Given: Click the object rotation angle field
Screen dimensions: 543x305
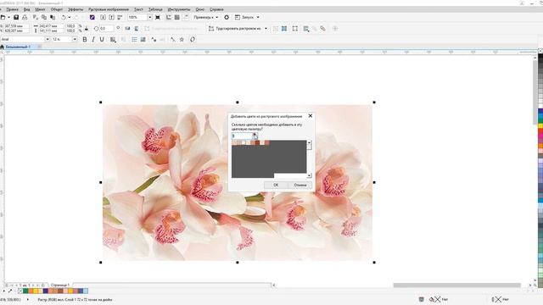Looking at the screenshot, I should click(106, 28).
